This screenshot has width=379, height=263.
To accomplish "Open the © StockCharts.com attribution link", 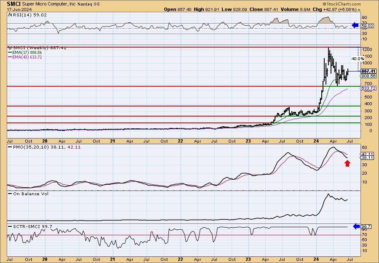I will (342, 4).
